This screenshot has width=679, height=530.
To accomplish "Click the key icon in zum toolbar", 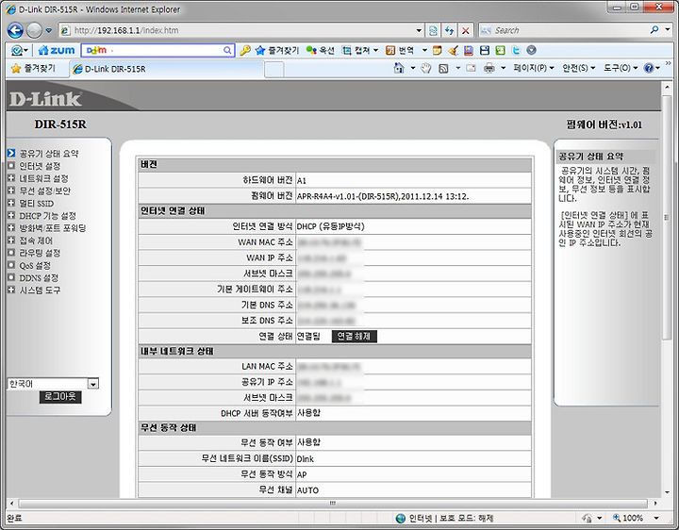I will [245, 50].
